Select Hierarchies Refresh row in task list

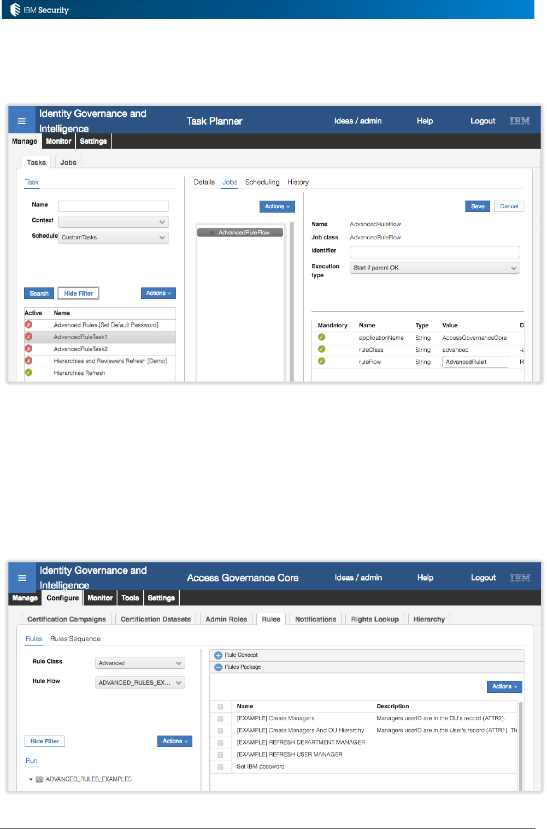[x=100, y=373]
